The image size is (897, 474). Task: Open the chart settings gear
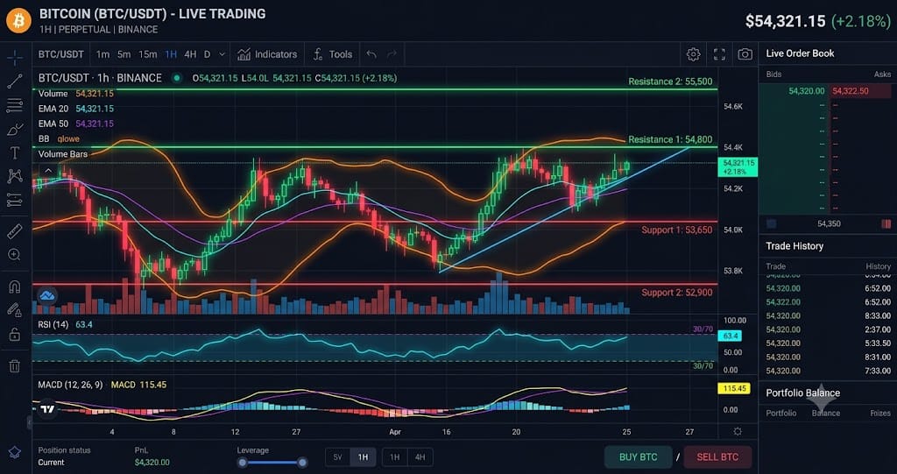tap(694, 54)
